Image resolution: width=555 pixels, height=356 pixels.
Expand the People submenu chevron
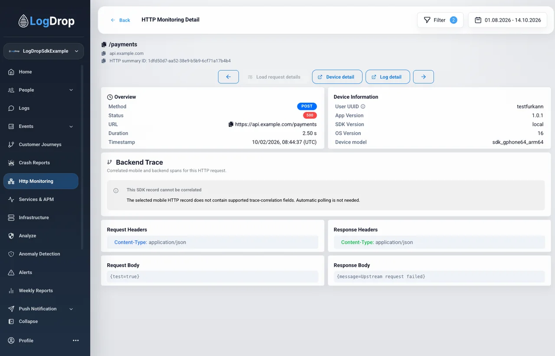pos(71,90)
